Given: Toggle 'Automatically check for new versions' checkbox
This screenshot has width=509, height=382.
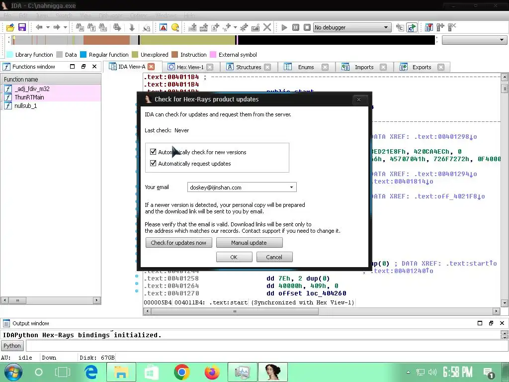Looking at the screenshot, I should tap(153, 152).
